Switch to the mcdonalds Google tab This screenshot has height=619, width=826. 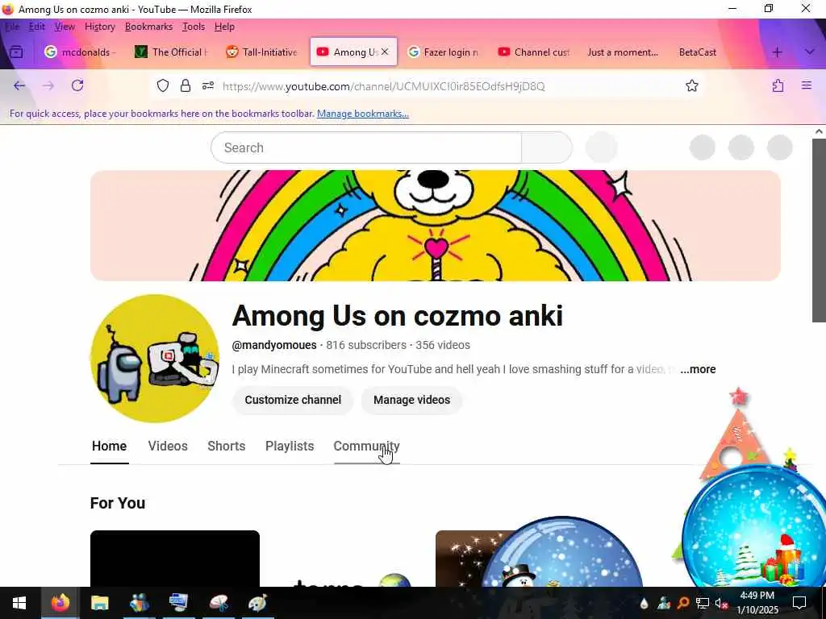point(79,52)
